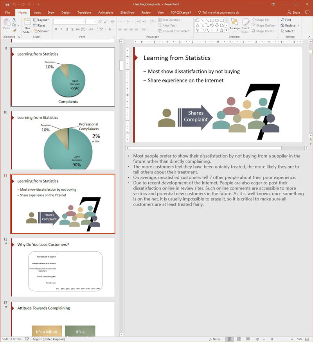Click the slide title Learning from Statistics

177,58
